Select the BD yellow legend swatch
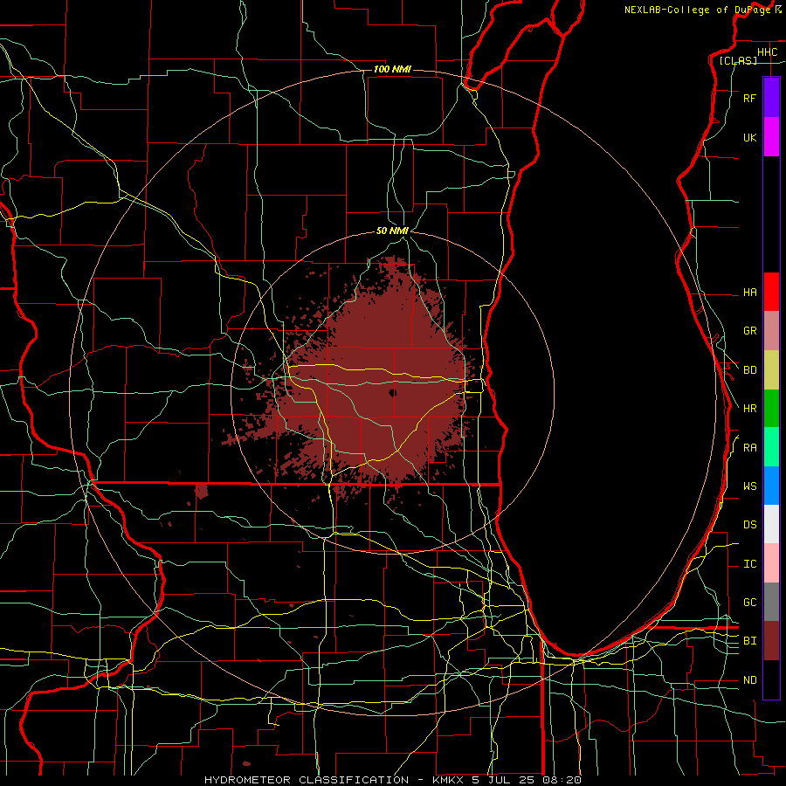This screenshot has height=786, width=786. pos(771,370)
